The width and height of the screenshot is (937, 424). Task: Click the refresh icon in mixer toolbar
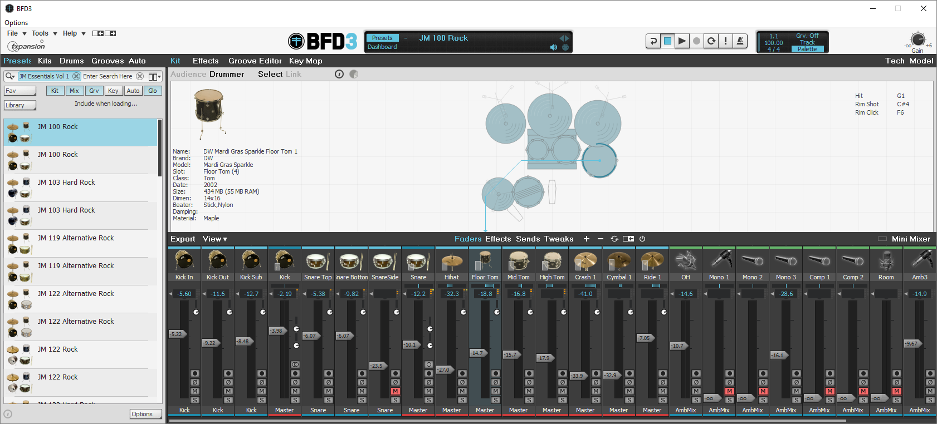[x=614, y=239]
